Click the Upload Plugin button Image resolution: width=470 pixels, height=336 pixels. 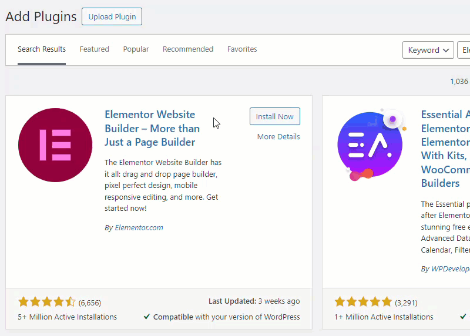[x=112, y=16]
